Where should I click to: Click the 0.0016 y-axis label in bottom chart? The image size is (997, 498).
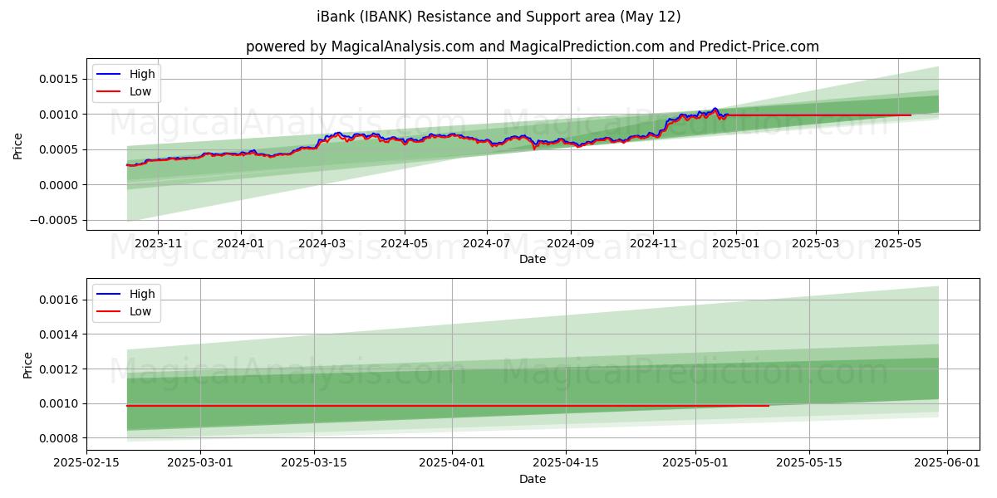59,300
